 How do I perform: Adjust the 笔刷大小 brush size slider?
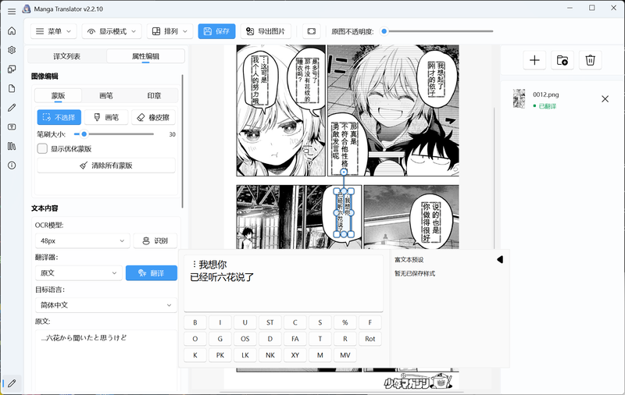click(x=114, y=134)
